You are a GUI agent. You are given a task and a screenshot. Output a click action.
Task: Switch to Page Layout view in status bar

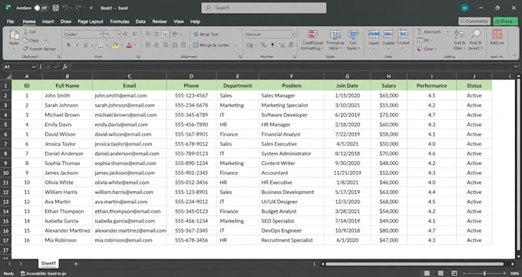click(x=441, y=273)
